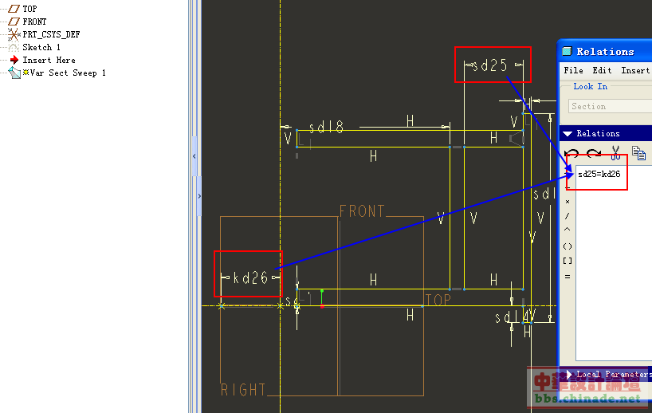
Task: Select Sketch 1 in the model tree
Action: point(41,47)
